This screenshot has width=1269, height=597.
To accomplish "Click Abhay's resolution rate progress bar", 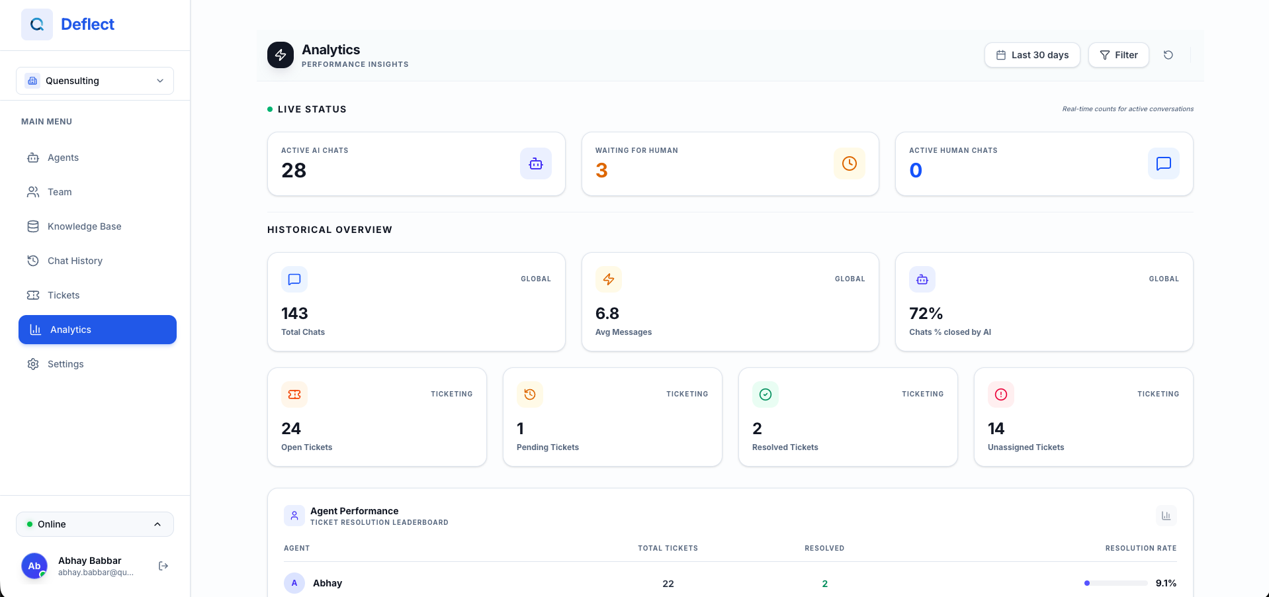I will [x=1117, y=584].
